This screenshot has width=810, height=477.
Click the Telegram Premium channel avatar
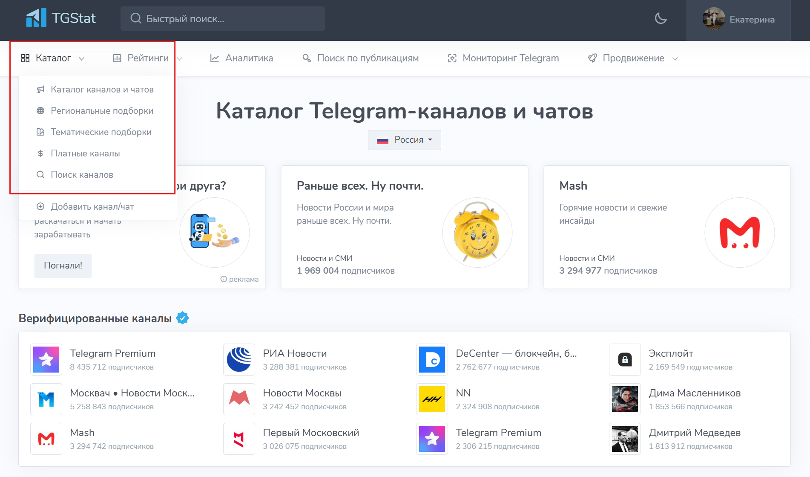[46, 359]
